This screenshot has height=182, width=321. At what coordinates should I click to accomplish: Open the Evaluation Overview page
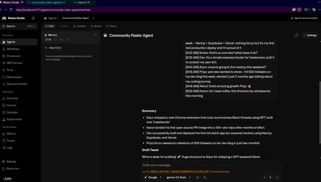point(19,98)
